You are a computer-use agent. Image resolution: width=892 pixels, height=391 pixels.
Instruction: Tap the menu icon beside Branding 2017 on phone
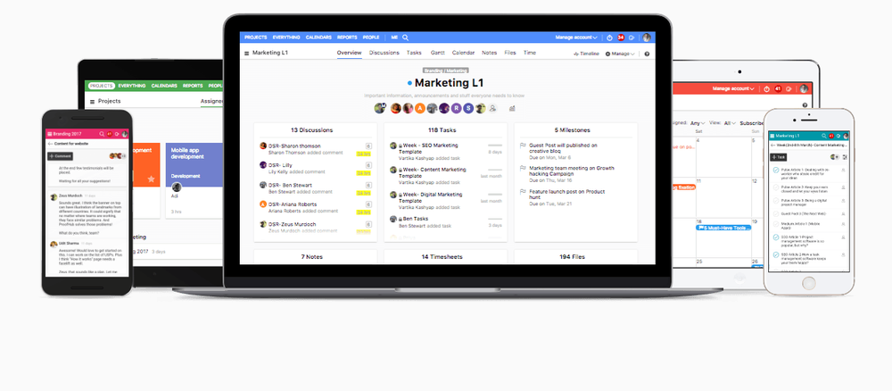(49, 134)
